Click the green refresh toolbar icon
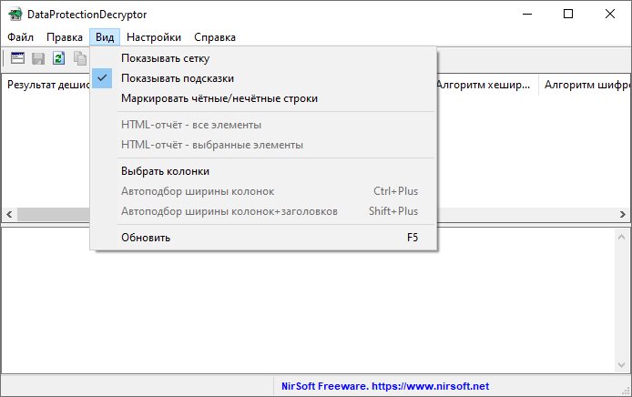Screen dimensions: 632x397 (x=58, y=58)
